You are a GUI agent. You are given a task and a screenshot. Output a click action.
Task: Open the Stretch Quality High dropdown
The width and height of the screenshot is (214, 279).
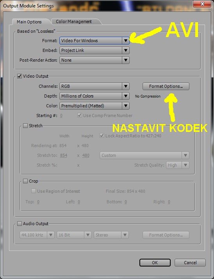click(x=178, y=165)
